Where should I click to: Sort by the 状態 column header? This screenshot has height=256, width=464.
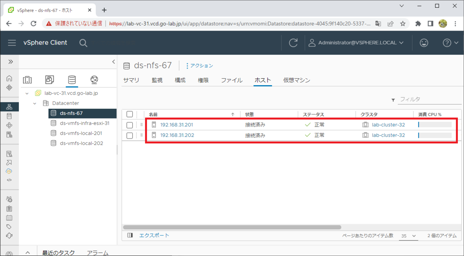(x=249, y=115)
